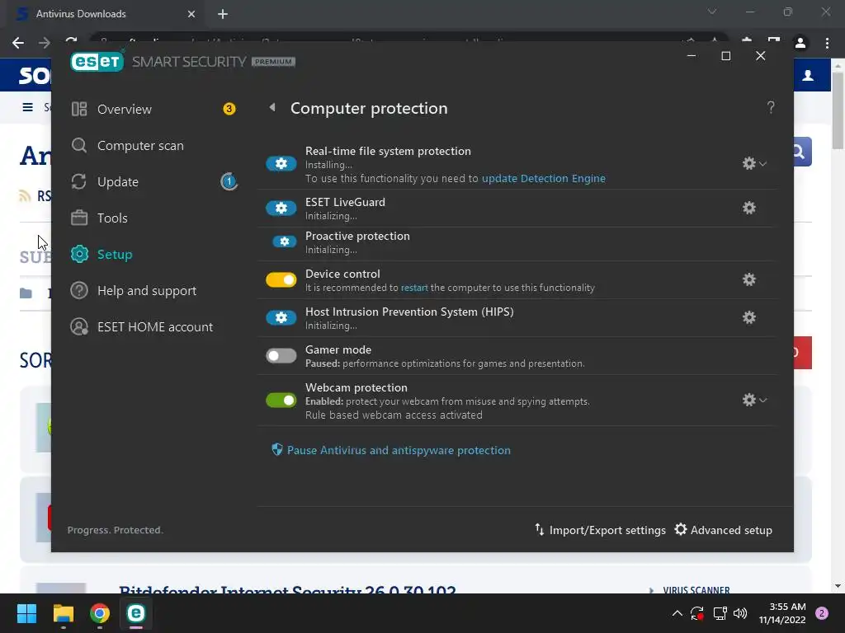Open Device control gear settings
845x633 pixels.
[749, 279]
